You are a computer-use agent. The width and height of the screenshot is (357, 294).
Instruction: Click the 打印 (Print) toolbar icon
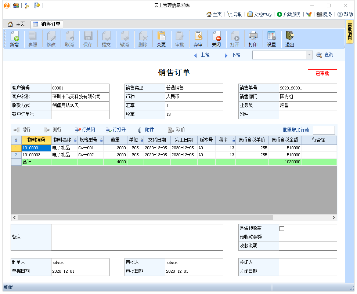(253, 39)
